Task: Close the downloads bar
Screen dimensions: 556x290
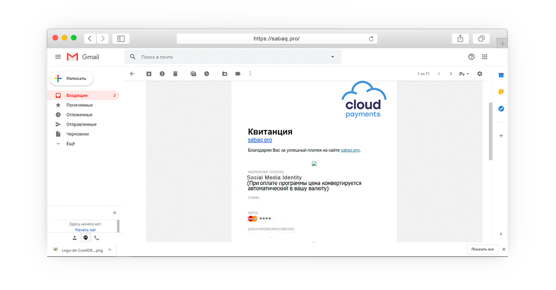Action: pyautogui.click(x=504, y=249)
